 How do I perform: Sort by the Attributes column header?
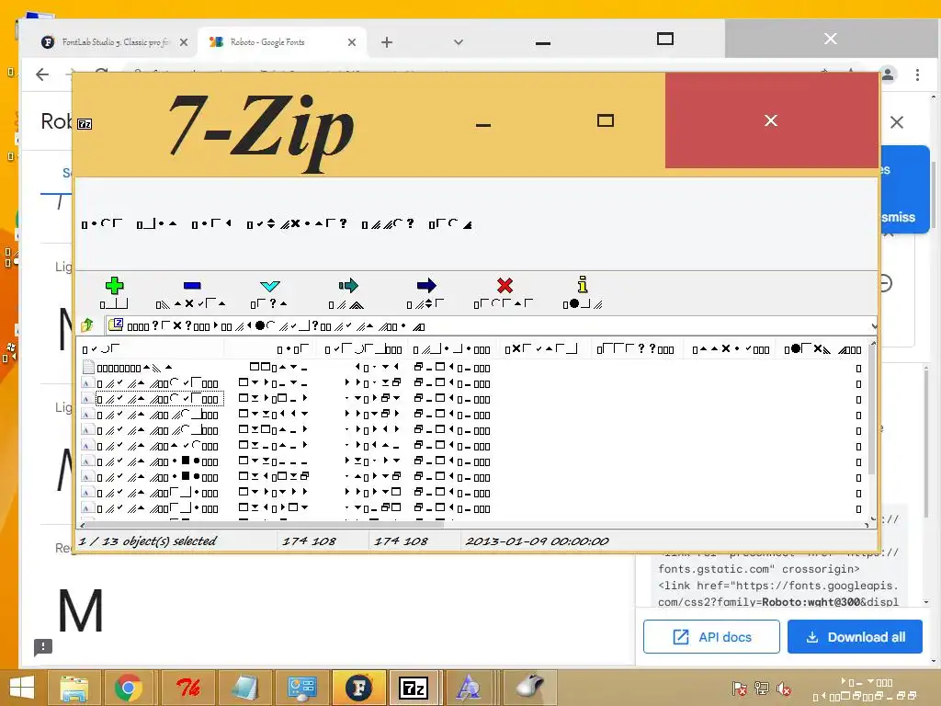click(731, 348)
